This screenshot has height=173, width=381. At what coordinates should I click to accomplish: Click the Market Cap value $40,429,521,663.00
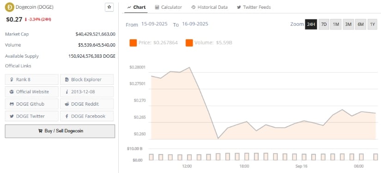point(96,34)
